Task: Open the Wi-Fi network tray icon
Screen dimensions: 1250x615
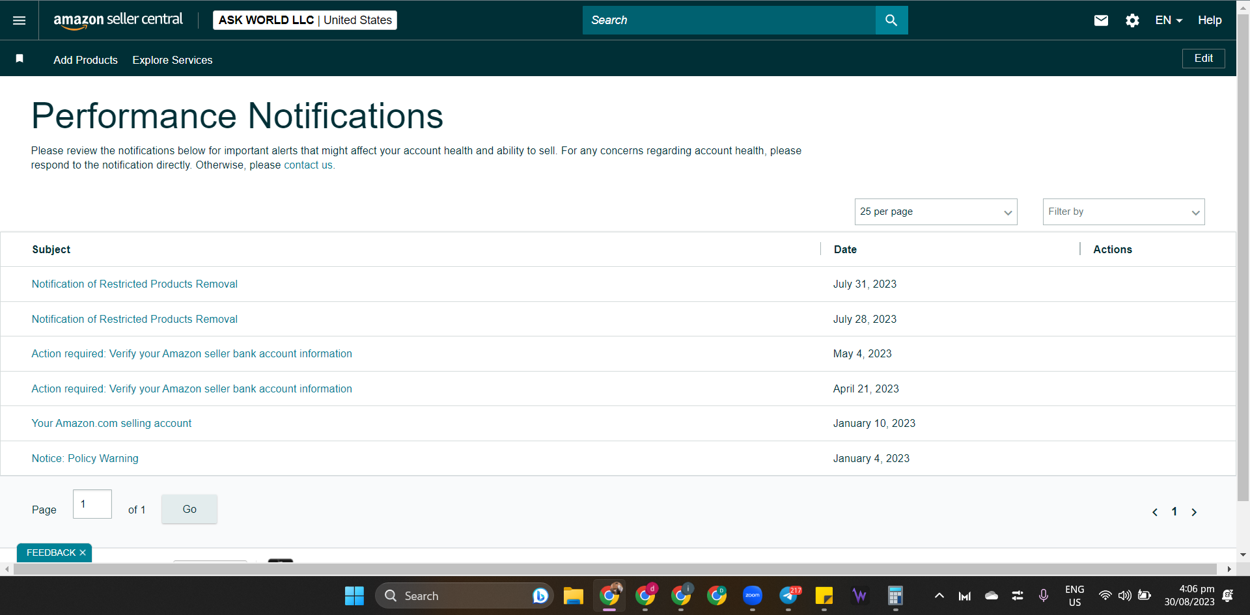Action: [1105, 595]
